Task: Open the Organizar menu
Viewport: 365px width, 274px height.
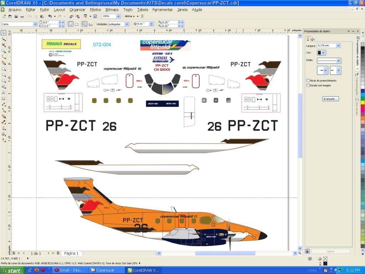Action: [x=77, y=10]
